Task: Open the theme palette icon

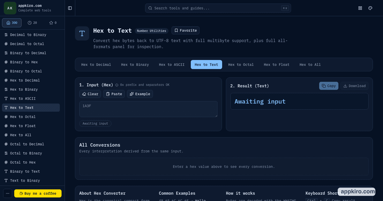Action: (371, 8)
